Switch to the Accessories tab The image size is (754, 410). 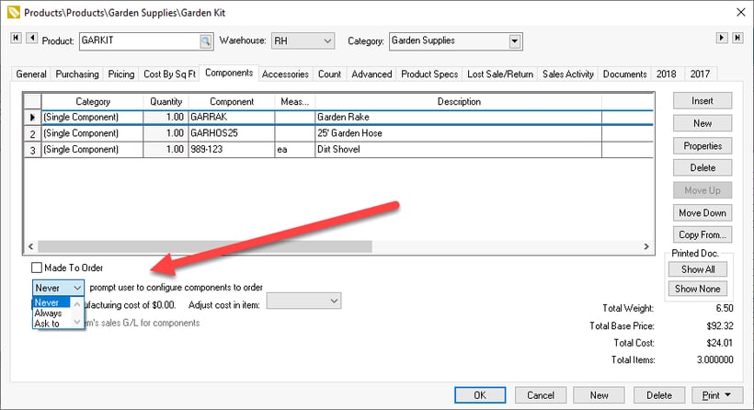[285, 74]
